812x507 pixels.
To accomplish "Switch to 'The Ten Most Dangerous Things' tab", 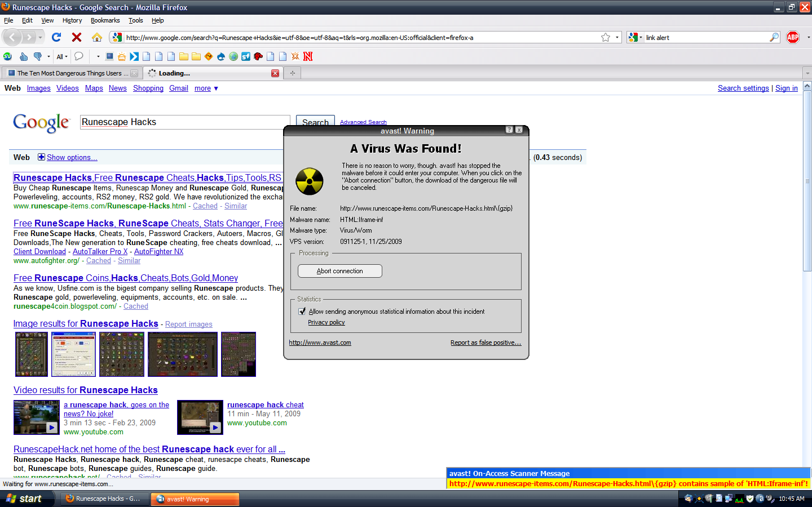I will point(71,73).
